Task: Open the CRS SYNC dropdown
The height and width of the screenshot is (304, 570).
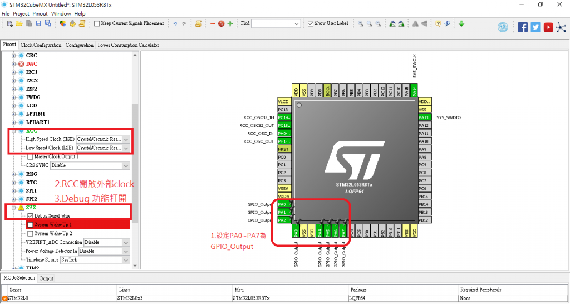Action: coord(126,165)
